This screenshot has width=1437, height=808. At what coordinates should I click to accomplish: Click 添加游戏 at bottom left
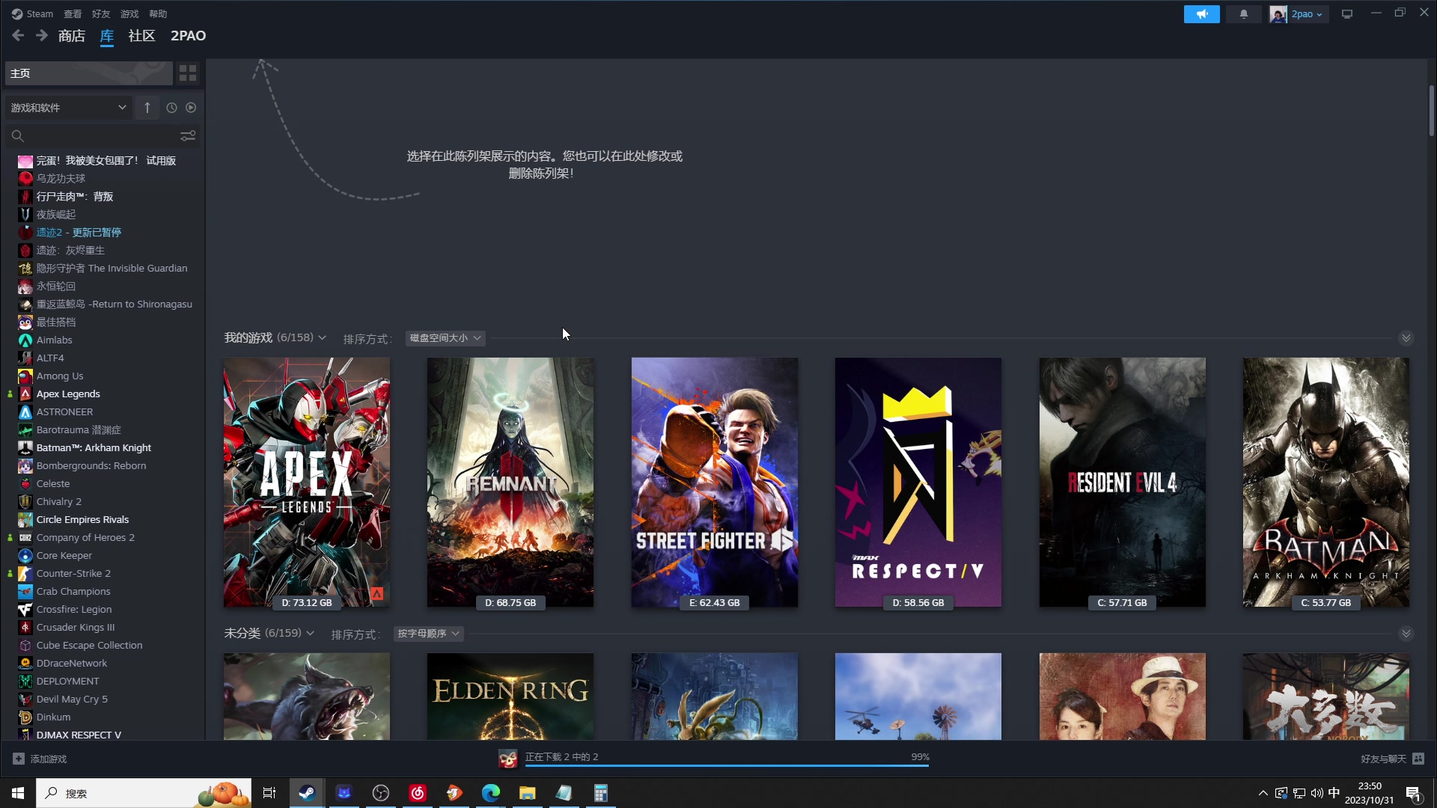pyautogui.click(x=40, y=759)
